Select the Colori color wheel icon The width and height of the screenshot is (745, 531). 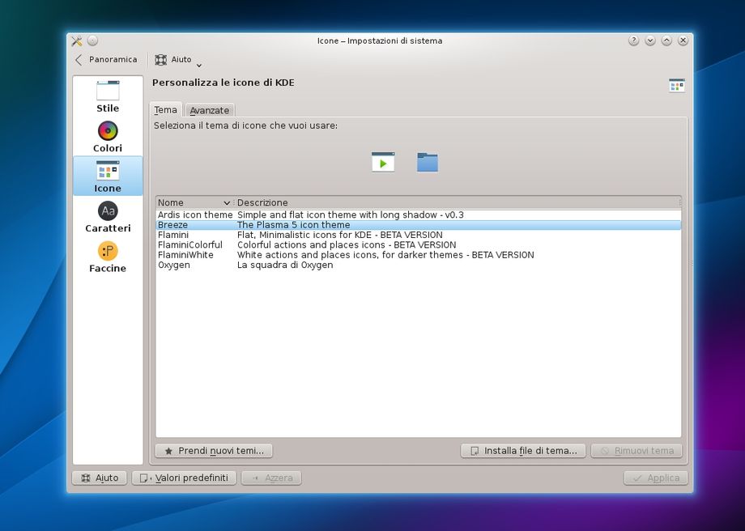tap(108, 130)
